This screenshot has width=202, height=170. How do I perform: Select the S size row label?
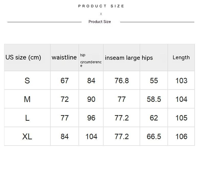click(x=27, y=81)
